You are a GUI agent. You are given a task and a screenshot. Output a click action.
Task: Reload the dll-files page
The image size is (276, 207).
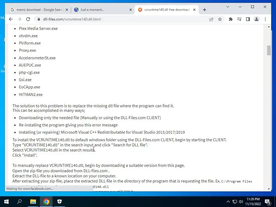click(x=28, y=19)
